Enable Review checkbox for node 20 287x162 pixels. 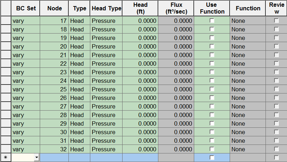point(276,46)
